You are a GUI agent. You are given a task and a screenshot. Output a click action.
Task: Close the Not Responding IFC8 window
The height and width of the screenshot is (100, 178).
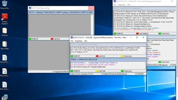tap(91, 8)
